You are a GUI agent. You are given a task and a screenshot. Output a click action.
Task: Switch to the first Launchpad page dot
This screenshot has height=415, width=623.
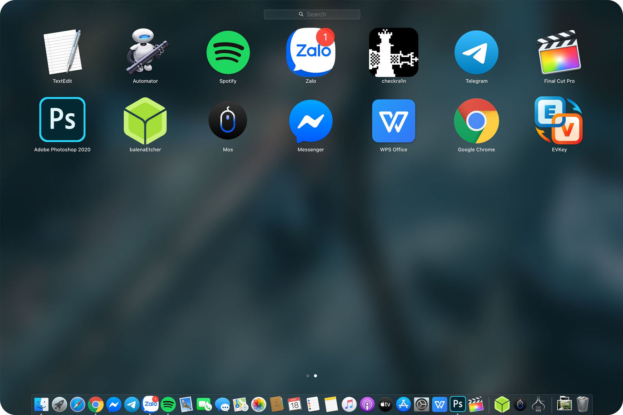click(307, 376)
